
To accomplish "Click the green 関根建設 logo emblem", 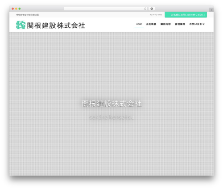I will pyautogui.click(x=21, y=25).
